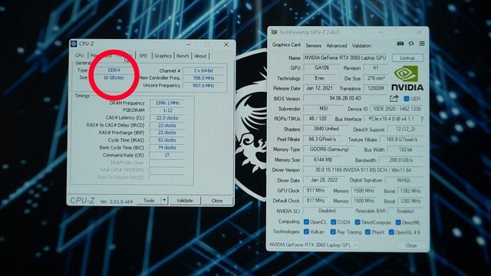Click the GPU-Z refresh icon

(411, 44)
